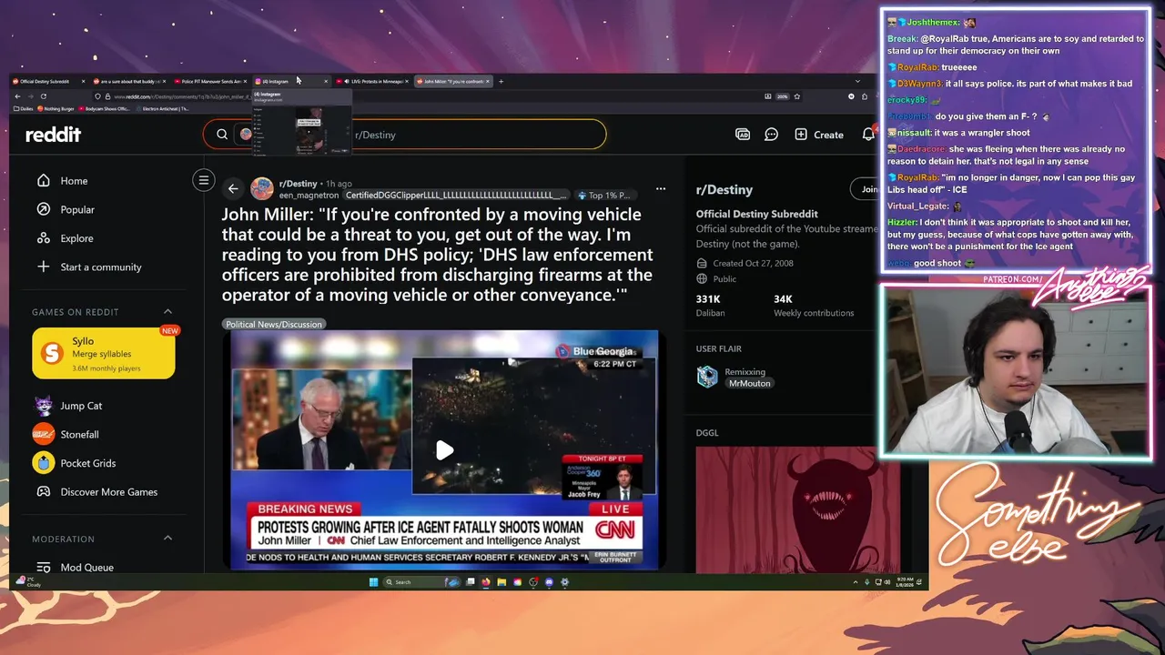Image resolution: width=1165 pixels, height=655 pixels.
Task: Open Reddit chat icon
Action: pyautogui.click(x=771, y=135)
